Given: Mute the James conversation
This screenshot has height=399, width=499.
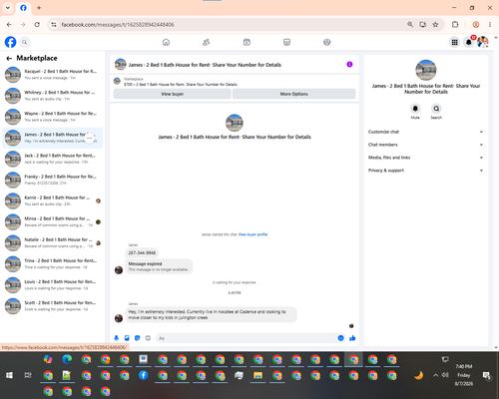Looking at the screenshot, I should (415, 109).
